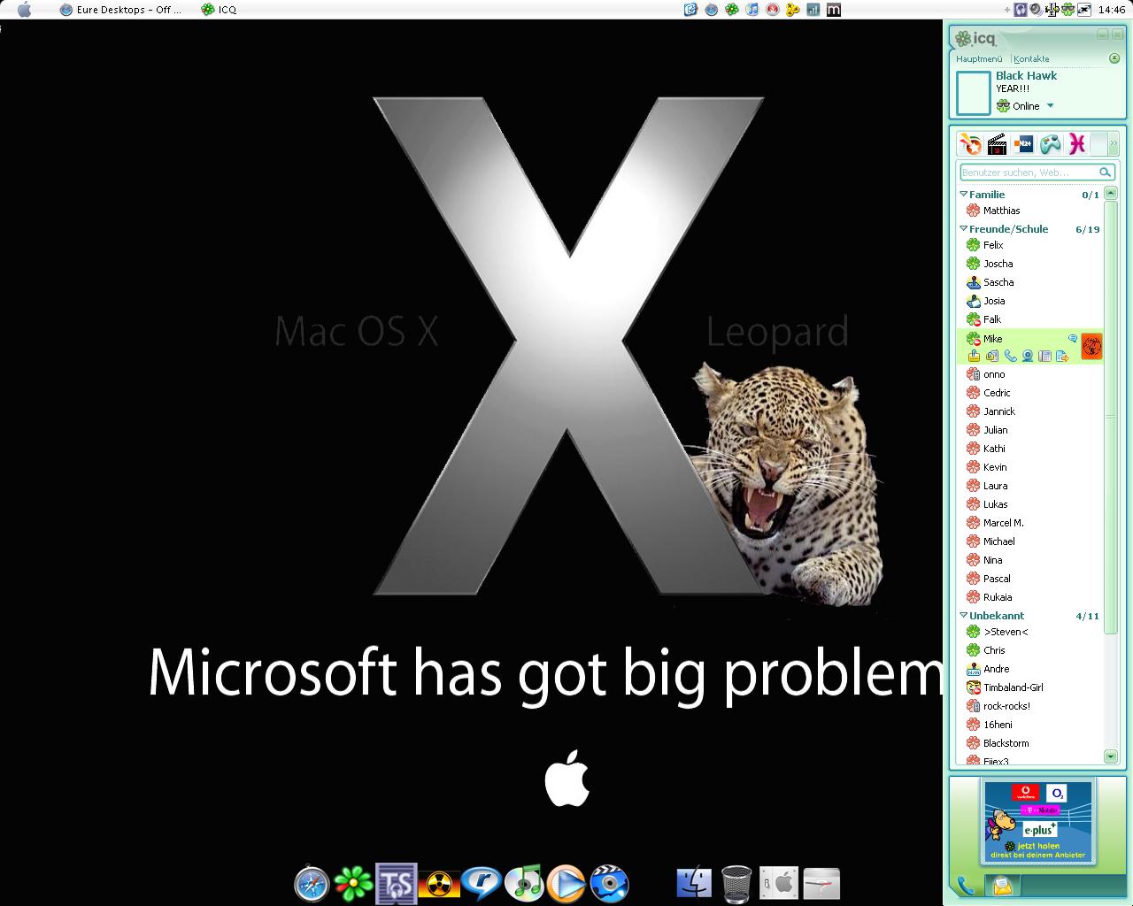Open the Trash in the dock
1133x906 pixels.
[x=736, y=884]
